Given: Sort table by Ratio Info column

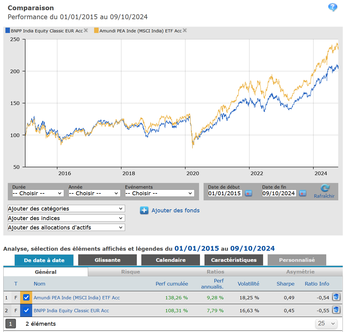Looking at the screenshot, I should pos(317,284).
